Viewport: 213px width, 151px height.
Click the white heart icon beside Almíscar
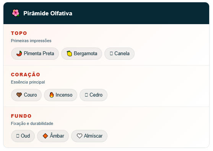pyautogui.click(x=80, y=136)
